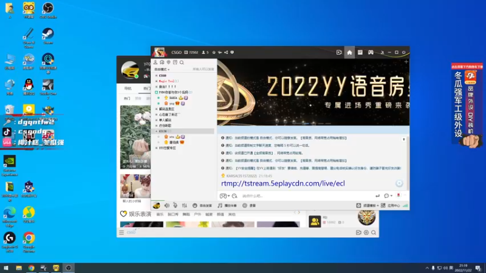The image size is (486, 273).
Task: Click the video play icon in channel header
Action: click(339, 52)
